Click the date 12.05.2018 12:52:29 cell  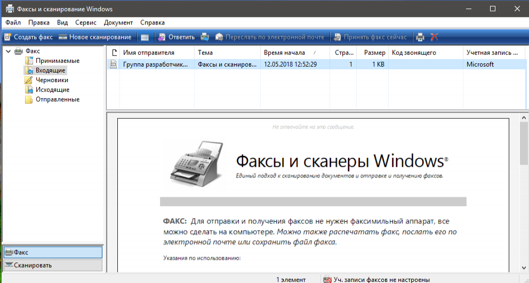[x=290, y=64]
